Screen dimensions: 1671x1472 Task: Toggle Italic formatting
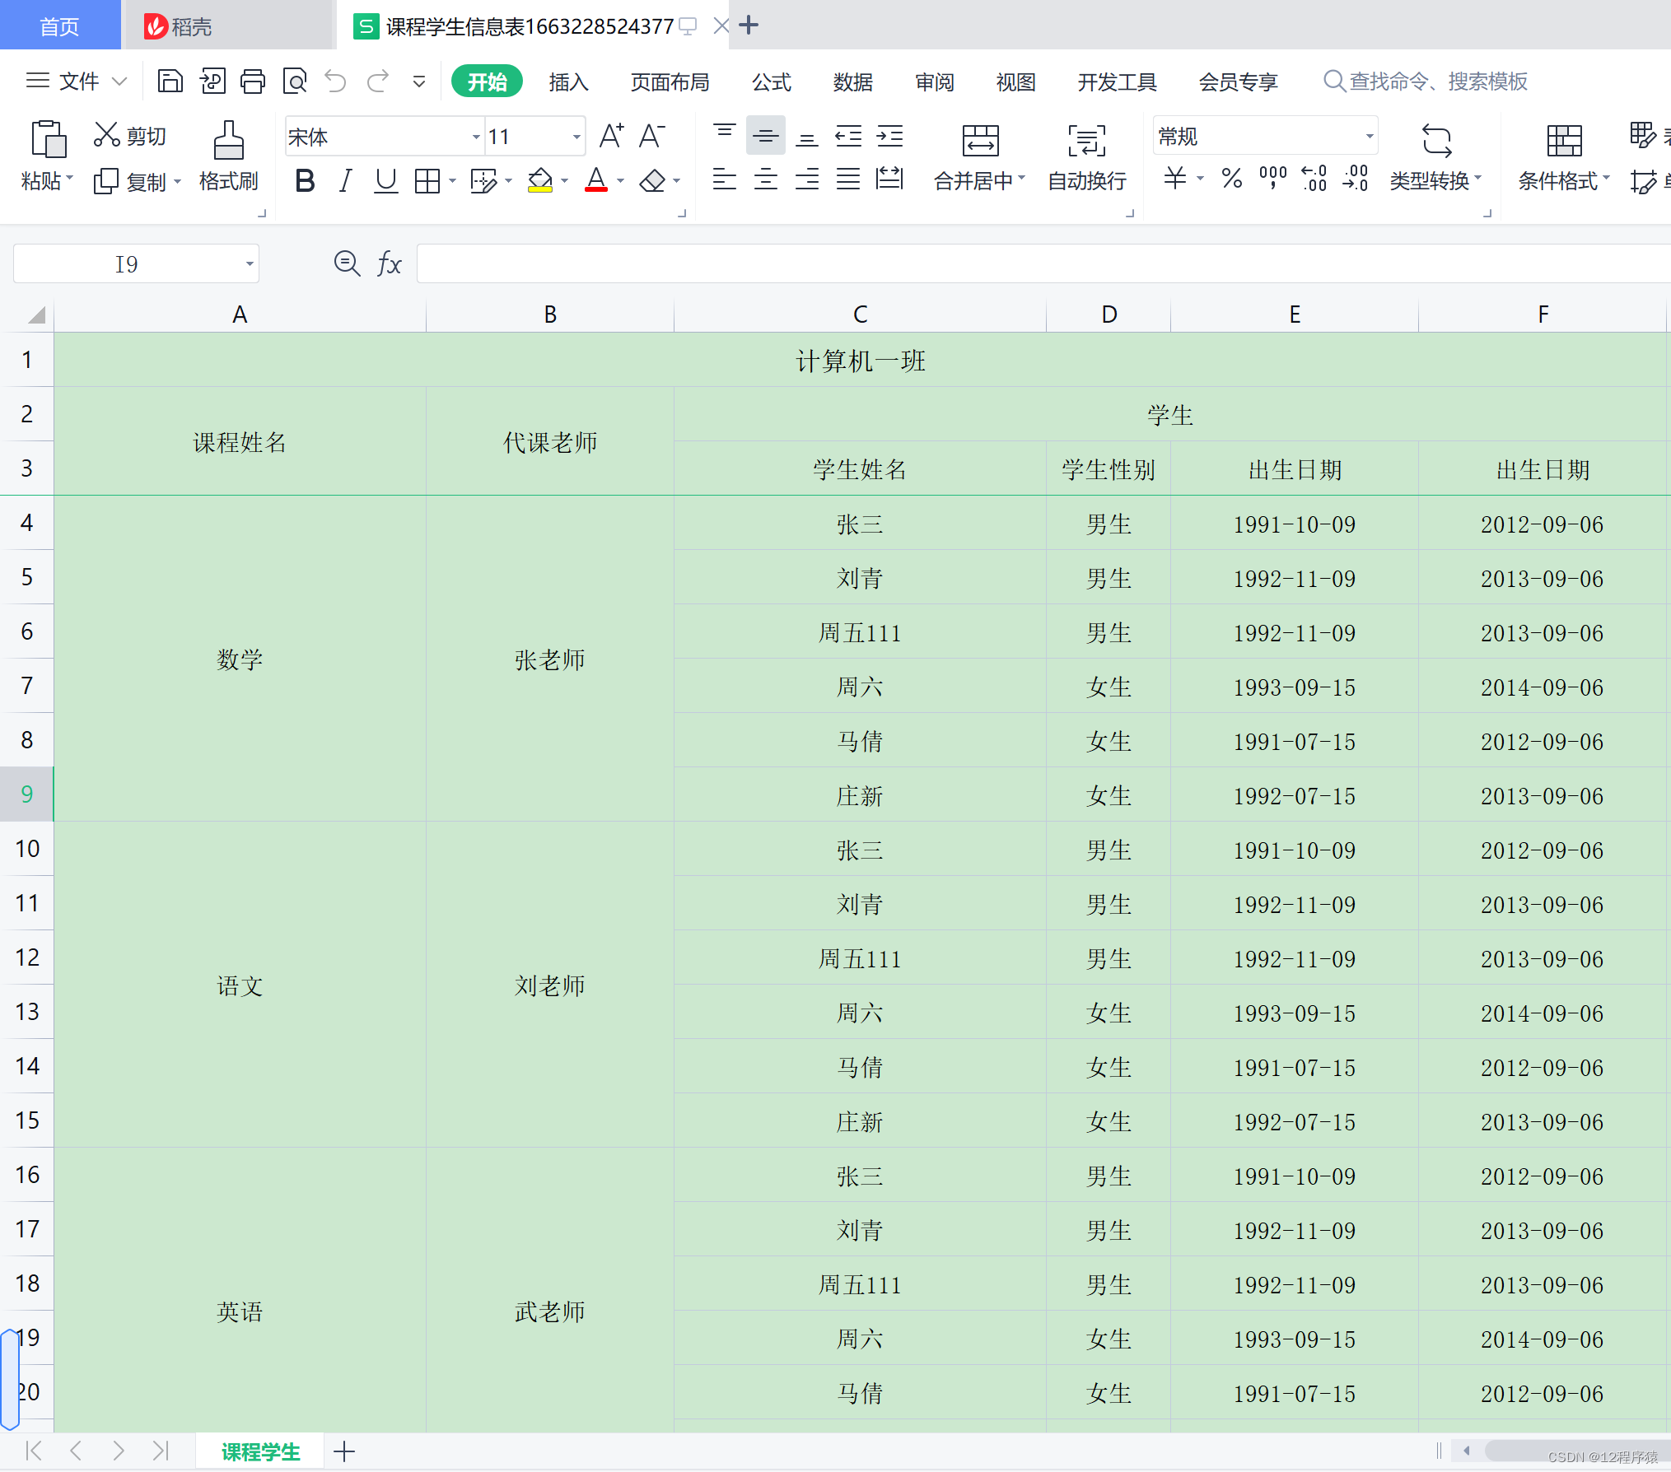(x=345, y=180)
